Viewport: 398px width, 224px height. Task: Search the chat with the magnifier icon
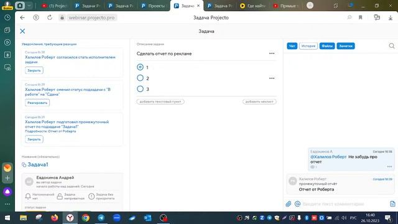[392, 45]
